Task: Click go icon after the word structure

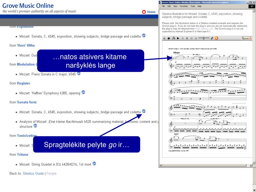Action: (35, 126)
